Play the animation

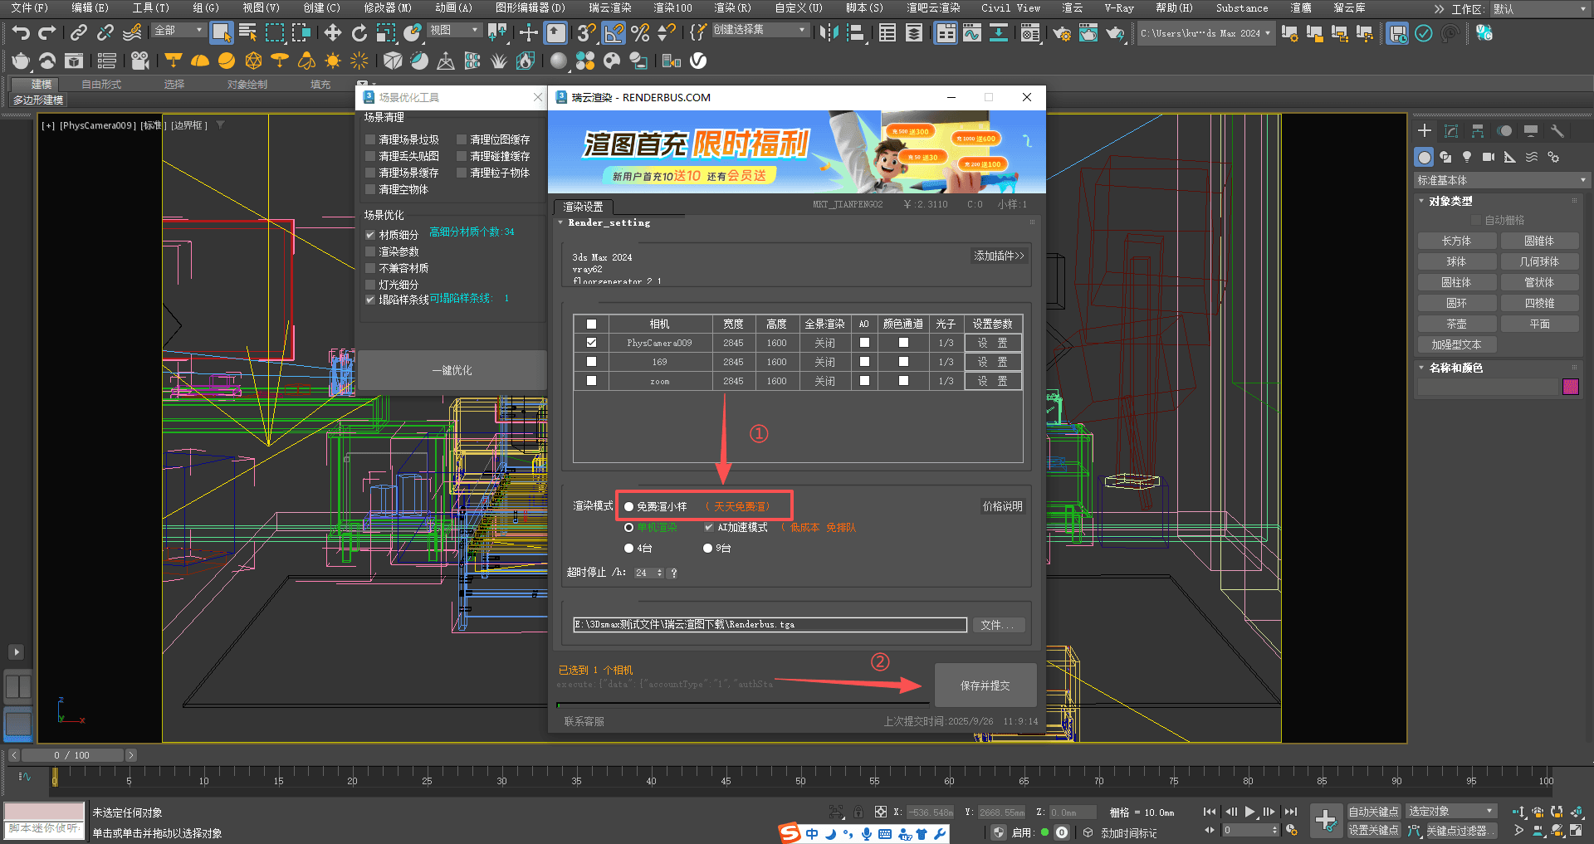pyautogui.click(x=1249, y=812)
